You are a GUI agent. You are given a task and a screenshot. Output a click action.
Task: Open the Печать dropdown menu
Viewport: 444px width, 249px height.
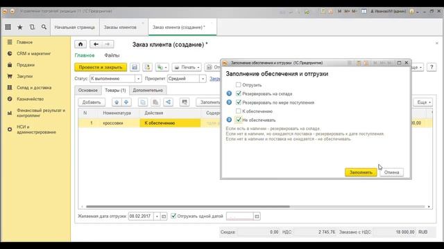tap(187, 67)
